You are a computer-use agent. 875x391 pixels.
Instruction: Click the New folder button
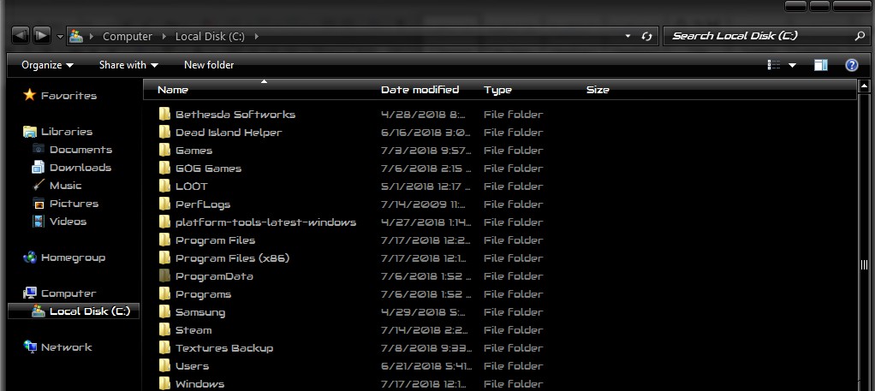[209, 65]
